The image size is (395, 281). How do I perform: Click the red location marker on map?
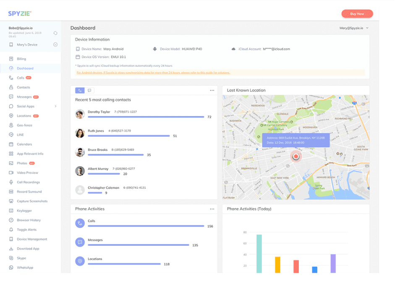pyautogui.click(x=296, y=156)
